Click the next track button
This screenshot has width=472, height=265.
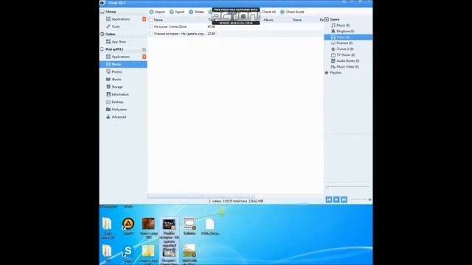pyautogui.click(x=344, y=199)
